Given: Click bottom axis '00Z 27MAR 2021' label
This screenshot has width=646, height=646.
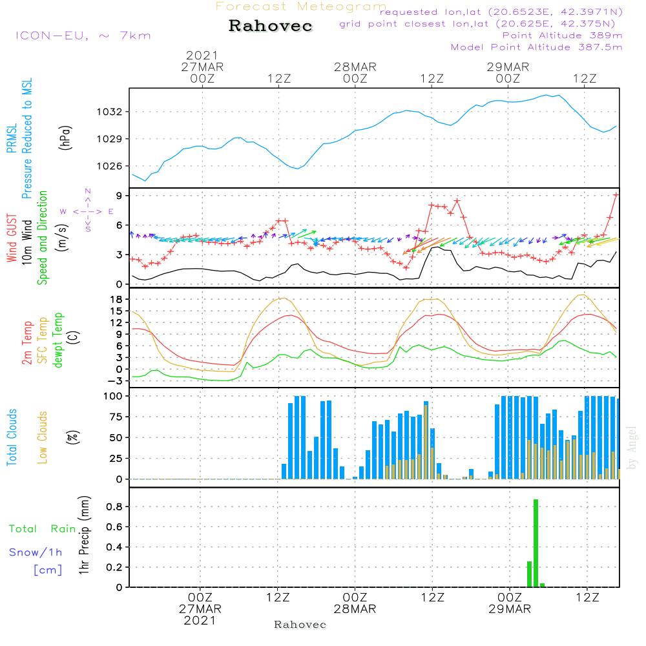Looking at the screenshot, I should tap(200, 609).
